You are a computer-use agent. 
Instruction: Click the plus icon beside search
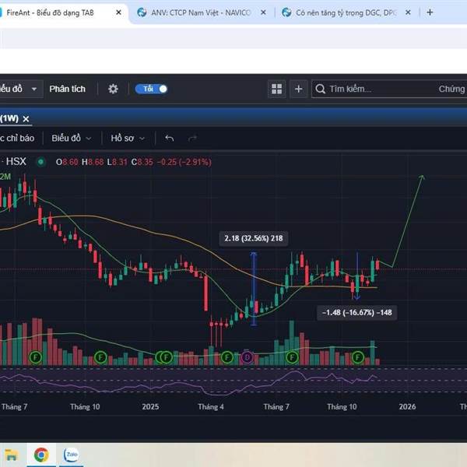298,89
